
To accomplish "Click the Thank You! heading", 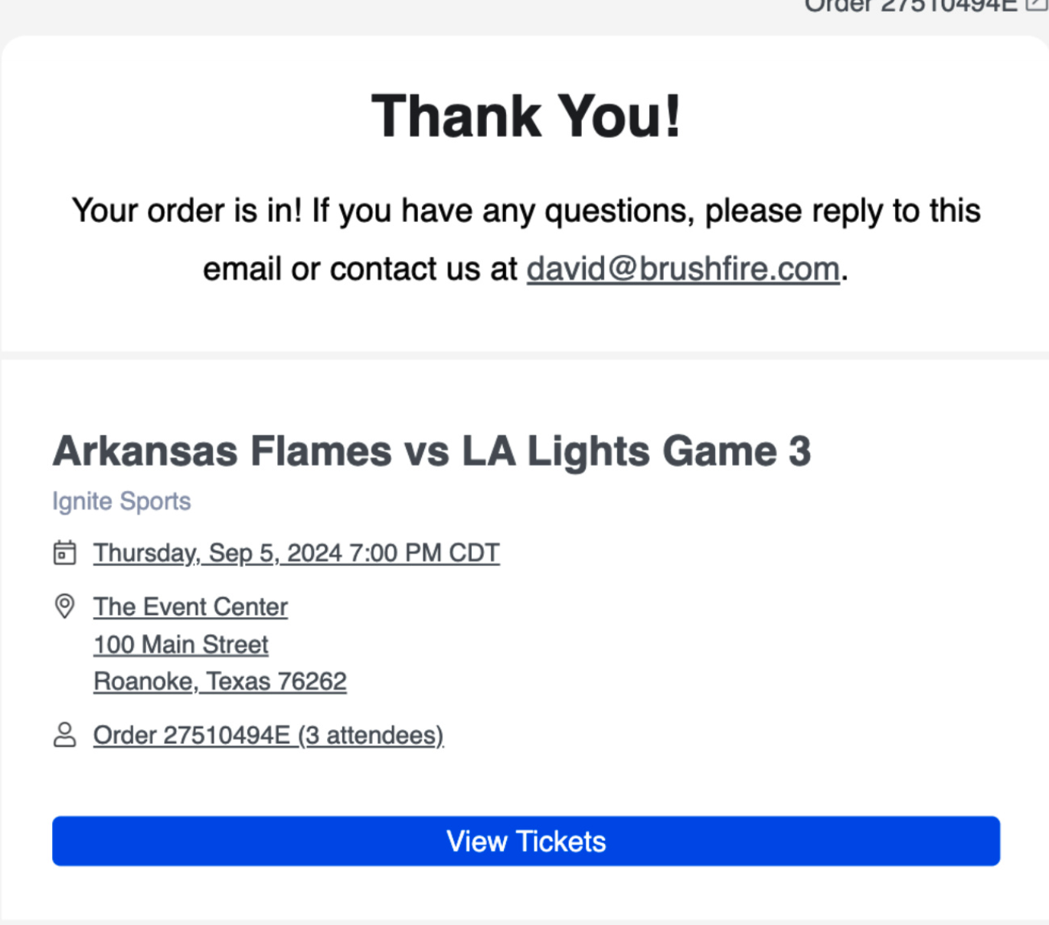I will pyautogui.click(x=526, y=116).
